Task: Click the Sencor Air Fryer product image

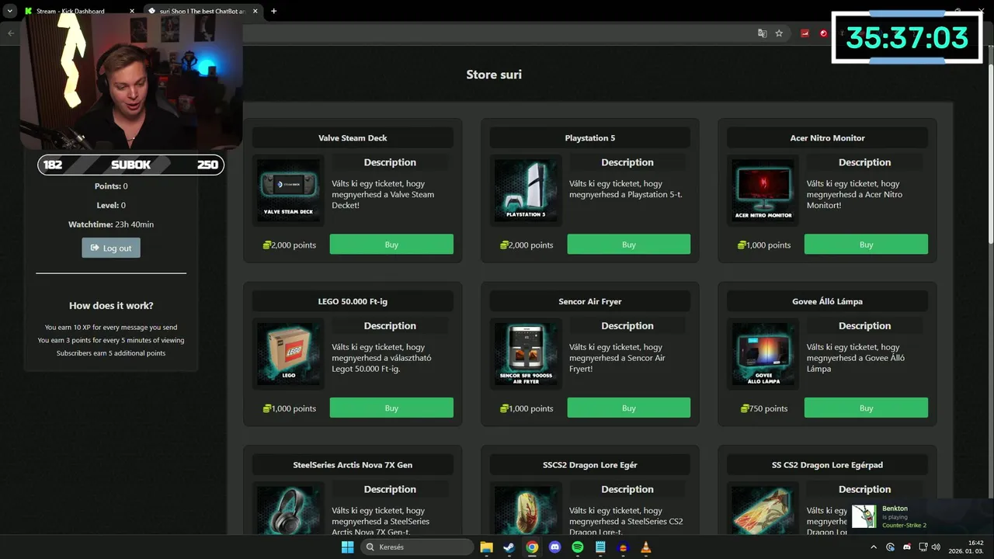Action: click(526, 354)
